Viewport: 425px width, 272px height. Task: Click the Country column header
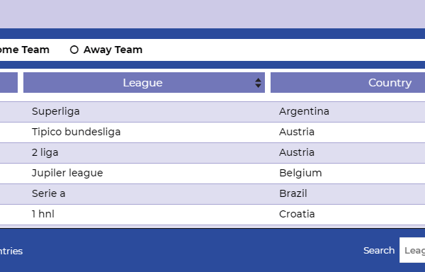pyautogui.click(x=348, y=83)
